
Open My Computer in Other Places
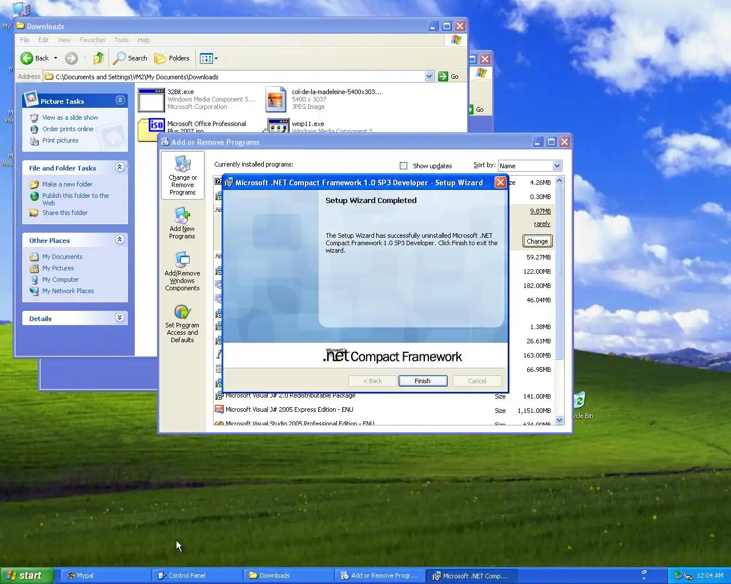(x=61, y=279)
